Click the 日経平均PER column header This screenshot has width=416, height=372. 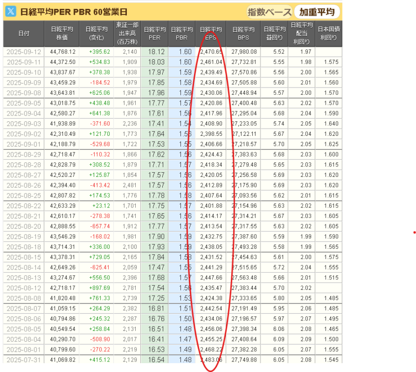(154, 34)
